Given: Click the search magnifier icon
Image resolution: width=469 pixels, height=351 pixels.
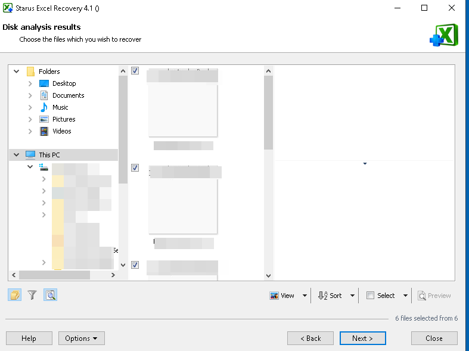Looking at the screenshot, I should point(50,295).
